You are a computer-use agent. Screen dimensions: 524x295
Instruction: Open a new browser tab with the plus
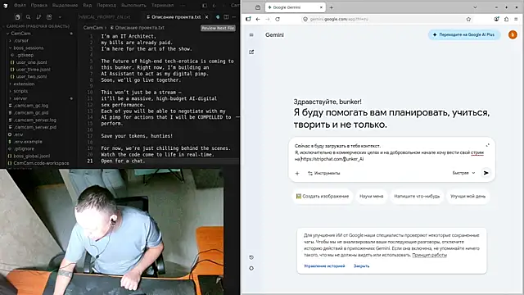(331, 7)
